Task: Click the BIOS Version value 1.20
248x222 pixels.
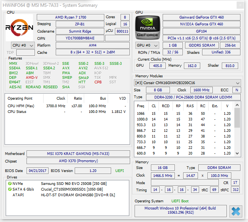Action: [x=93, y=170]
